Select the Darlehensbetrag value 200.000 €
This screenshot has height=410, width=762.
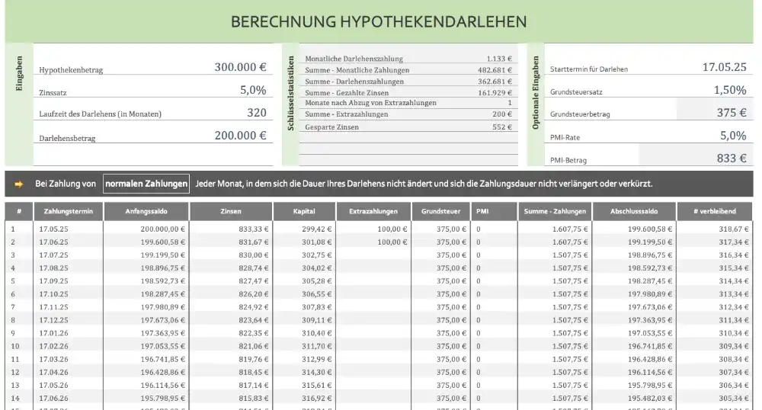click(241, 136)
